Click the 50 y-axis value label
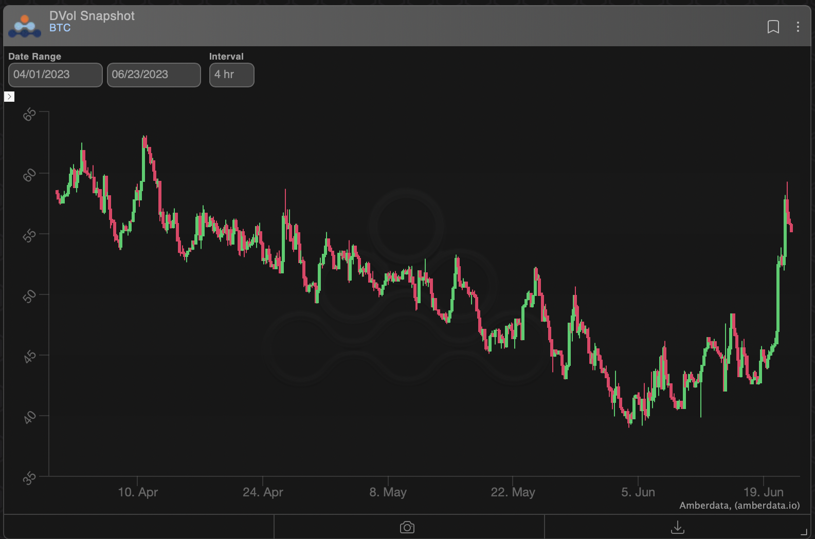This screenshot has height=539, width=815. pyautogui.click(x=30, y=296)
